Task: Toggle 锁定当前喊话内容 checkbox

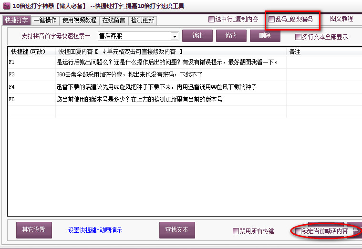Action: 298,231
